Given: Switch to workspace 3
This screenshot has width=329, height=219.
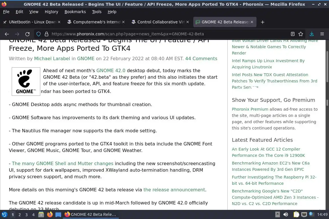Looking at the screenshot, I should tap(27, 215).
